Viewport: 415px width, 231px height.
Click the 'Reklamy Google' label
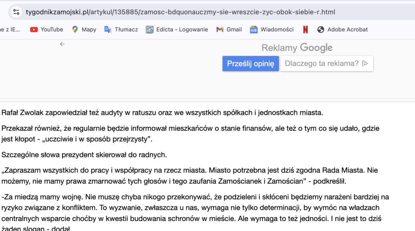pos(297,48)
